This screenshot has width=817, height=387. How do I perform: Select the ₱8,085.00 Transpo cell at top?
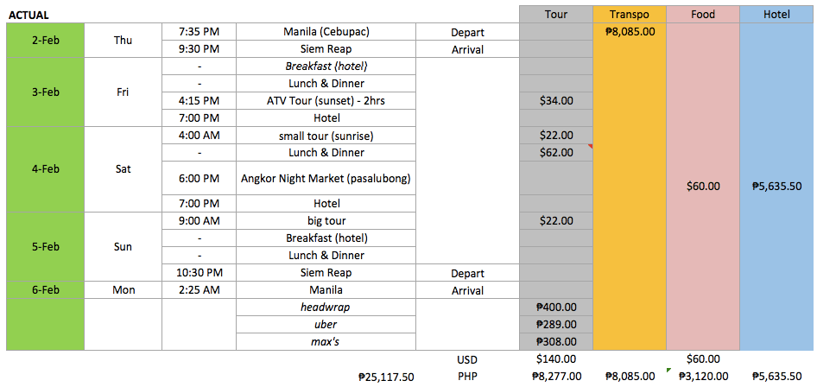point(630,31)
